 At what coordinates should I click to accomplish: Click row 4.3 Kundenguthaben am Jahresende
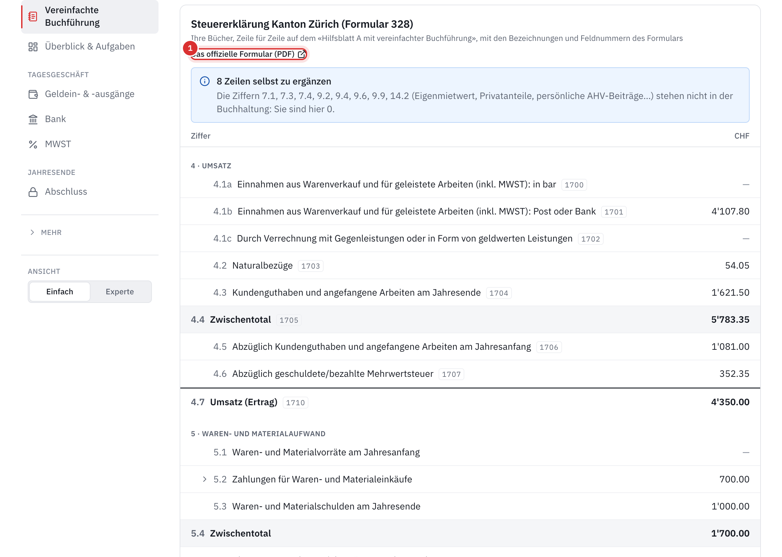(x=470, y=293)
